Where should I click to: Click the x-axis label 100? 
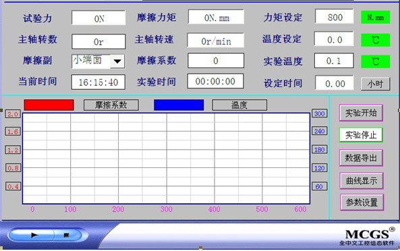[70, 209]
